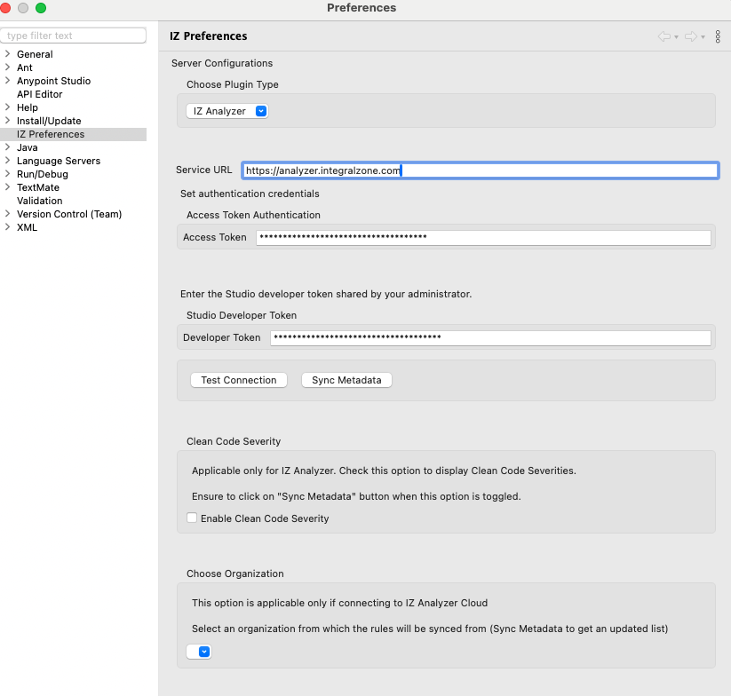Expand the TextMate tree node
The height and width of the screenshot is (696, 731).
pos(7,186)
